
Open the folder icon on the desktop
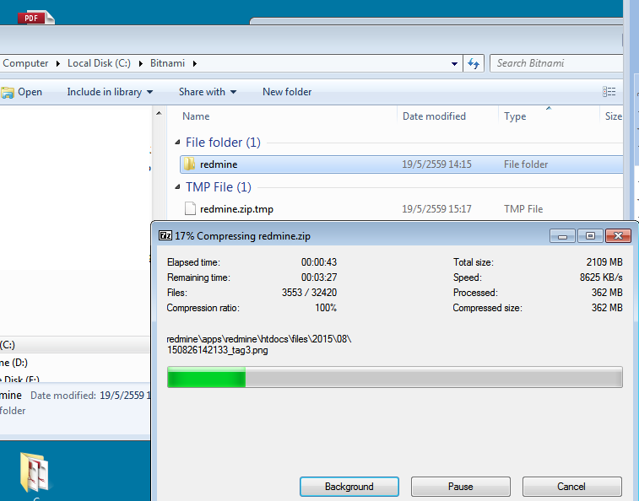tap(34, 472)
